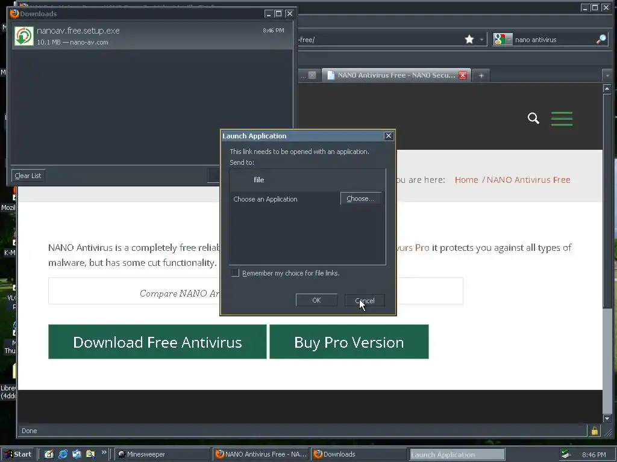Expand the quick launch overflow chevron
The height and width of the screenshot is (462, 617).
pos(104,452)
